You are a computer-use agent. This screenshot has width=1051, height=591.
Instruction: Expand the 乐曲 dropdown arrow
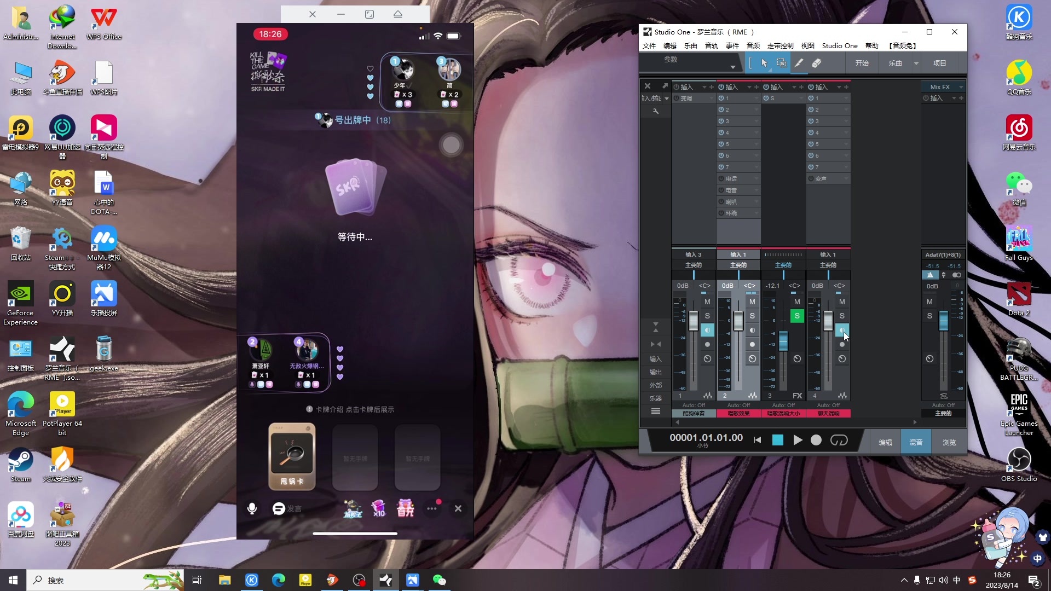[x=916, y=63]
